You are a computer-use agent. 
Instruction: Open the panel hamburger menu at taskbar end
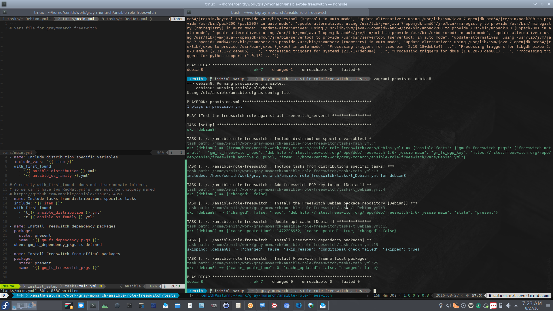548,306
